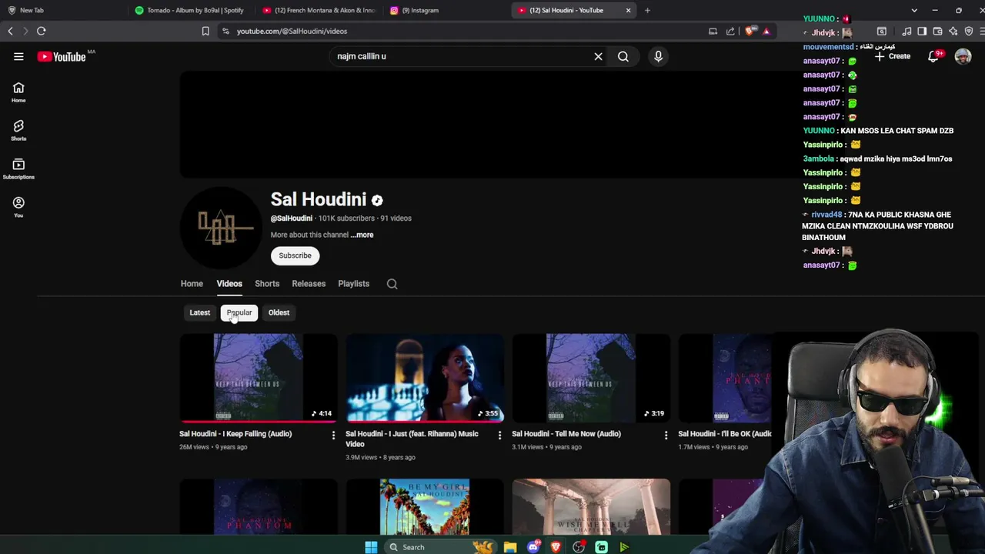Open I Just feat. Rihanna title link
The width and height of the screenshot is (985, 554).
pos(412,439)
